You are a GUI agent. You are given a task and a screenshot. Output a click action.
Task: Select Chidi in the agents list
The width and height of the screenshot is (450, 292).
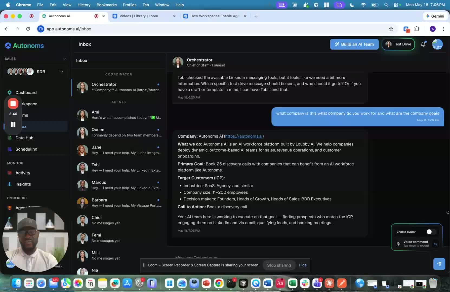(x=119, y=220)
